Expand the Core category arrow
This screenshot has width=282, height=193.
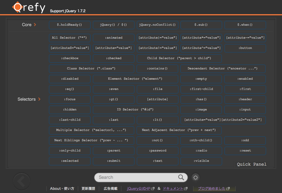[x=35, y=24]
